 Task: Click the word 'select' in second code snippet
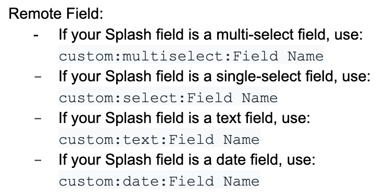[151, 98]
